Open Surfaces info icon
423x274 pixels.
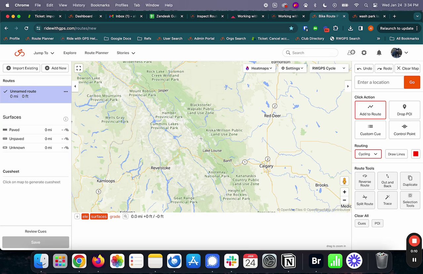(66, 119)
